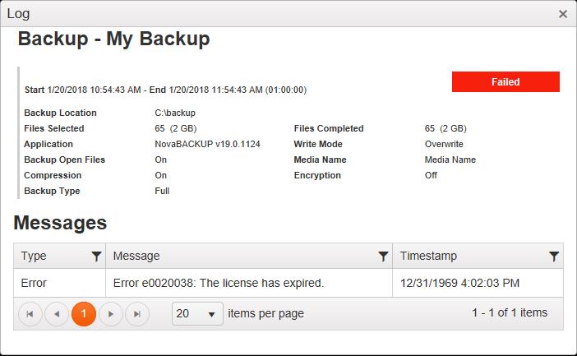The width and height of the screenshot is (577, 356).
Task: Click the Start and End time line
Action: tap(165, 90)
